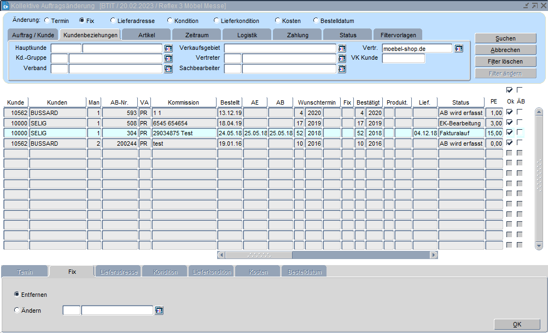Select the Termin radio button
The height and width of the screenshot is (333, 548).
click(x=47, y=21)
